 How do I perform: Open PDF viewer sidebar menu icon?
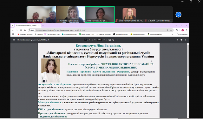(14, 40)
